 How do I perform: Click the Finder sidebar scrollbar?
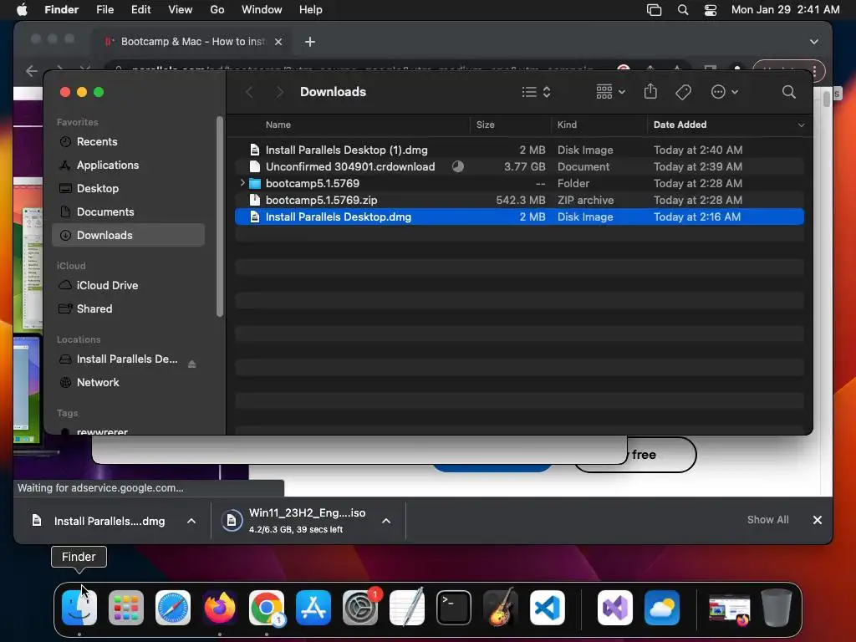220,217
